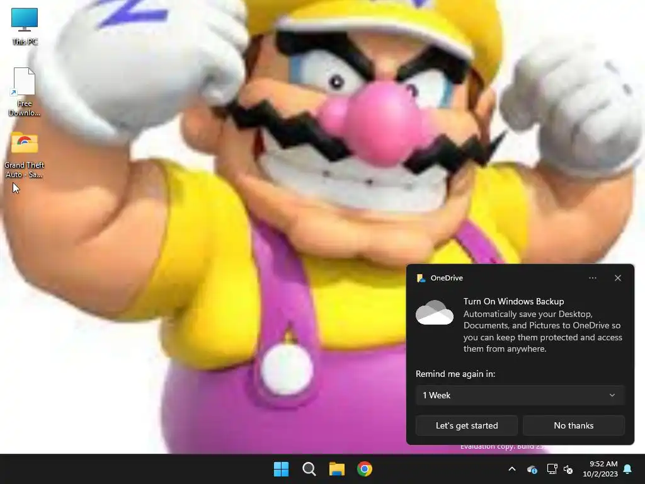The image size is (645, 484).
Task: Open OneDrive notification options (three dots)
Action: click(592, 278)
